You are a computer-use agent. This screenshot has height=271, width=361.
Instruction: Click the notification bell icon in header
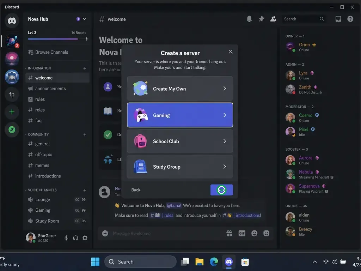[249, 19]
